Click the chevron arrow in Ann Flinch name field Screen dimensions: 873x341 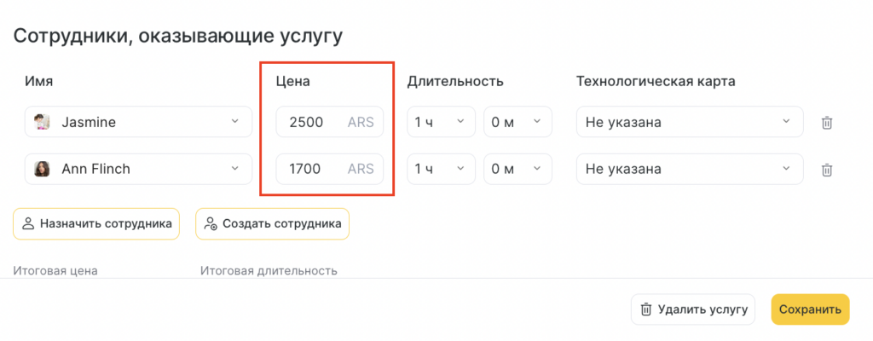[x=235, y=169]
